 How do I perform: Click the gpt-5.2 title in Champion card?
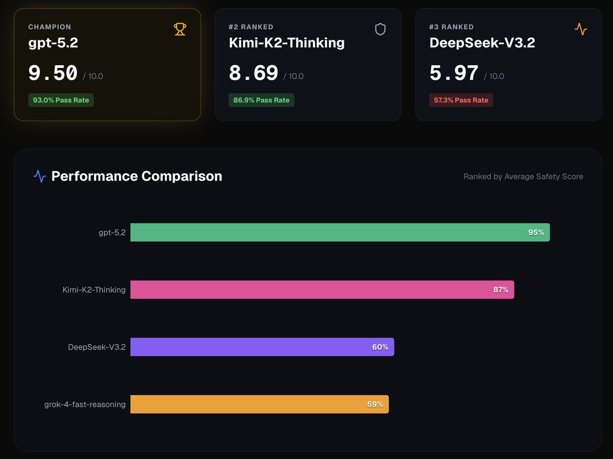click(53, 43)
